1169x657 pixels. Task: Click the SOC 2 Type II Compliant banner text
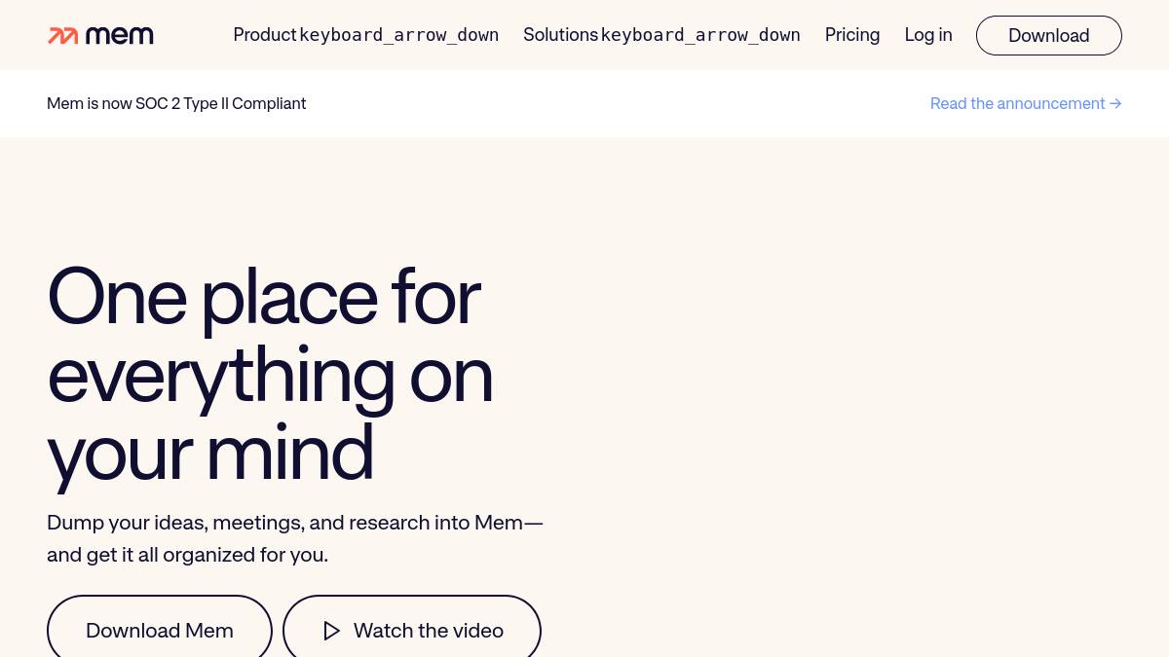coord(176,103)
